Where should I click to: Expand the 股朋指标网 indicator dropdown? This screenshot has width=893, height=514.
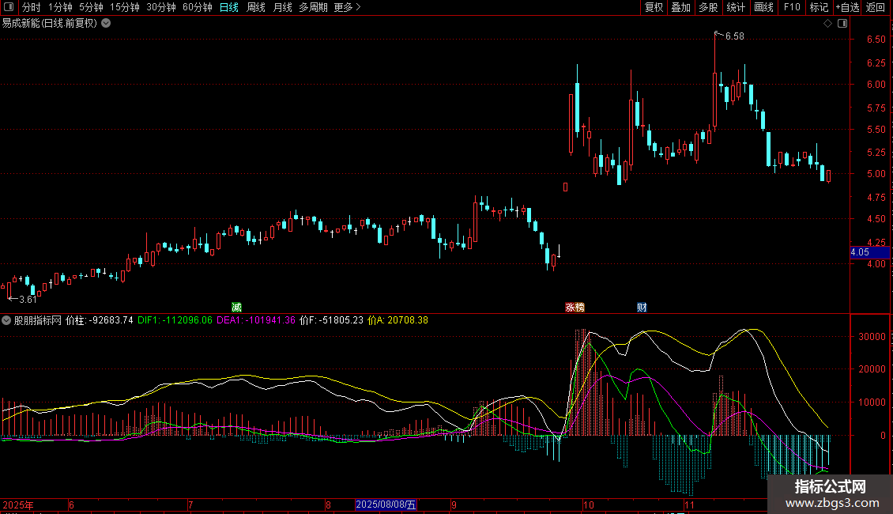[7, 321]
